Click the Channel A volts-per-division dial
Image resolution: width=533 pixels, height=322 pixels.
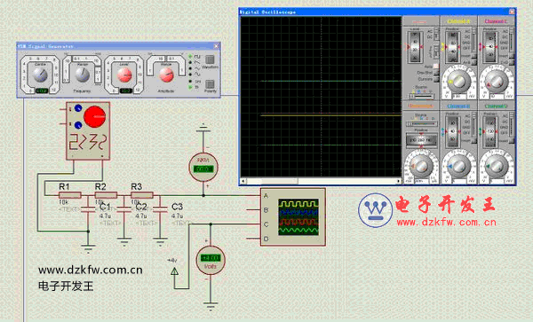click(x=458, y=82)
